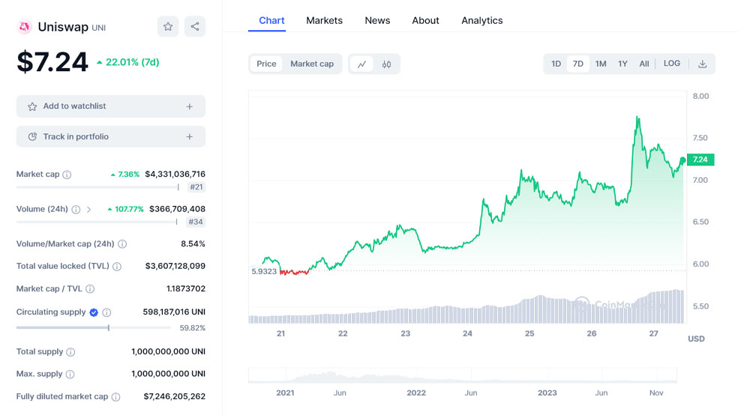Expand Add to watlist plus button

pyautogui.click(x=190, y=107)
